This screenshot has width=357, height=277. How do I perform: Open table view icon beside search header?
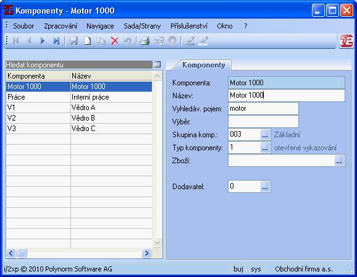pos(157,64)
